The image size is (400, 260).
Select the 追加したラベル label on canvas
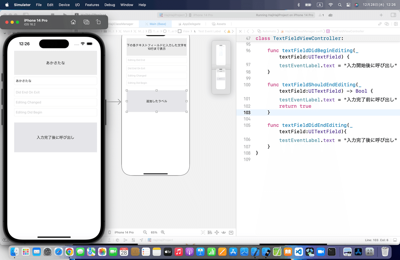coord(157,101)
